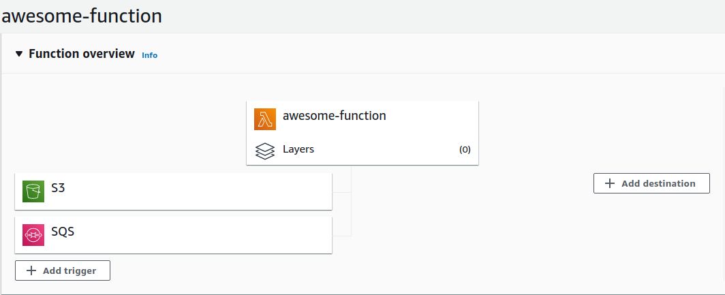Collapse the Function overview section

coord(19,54)
